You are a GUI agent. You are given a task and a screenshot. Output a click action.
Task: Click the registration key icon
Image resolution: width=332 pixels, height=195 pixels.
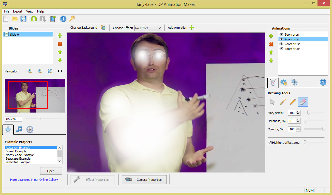[72, 19]
